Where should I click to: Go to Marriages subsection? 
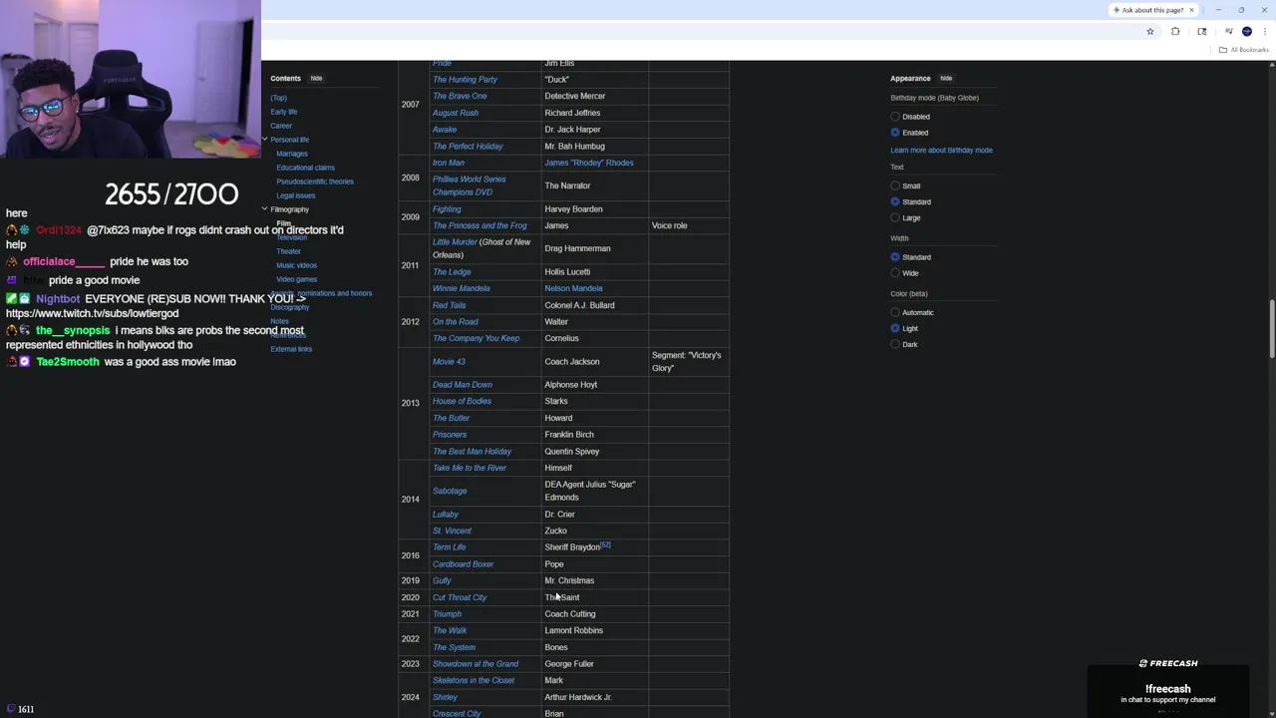[292, 154]
